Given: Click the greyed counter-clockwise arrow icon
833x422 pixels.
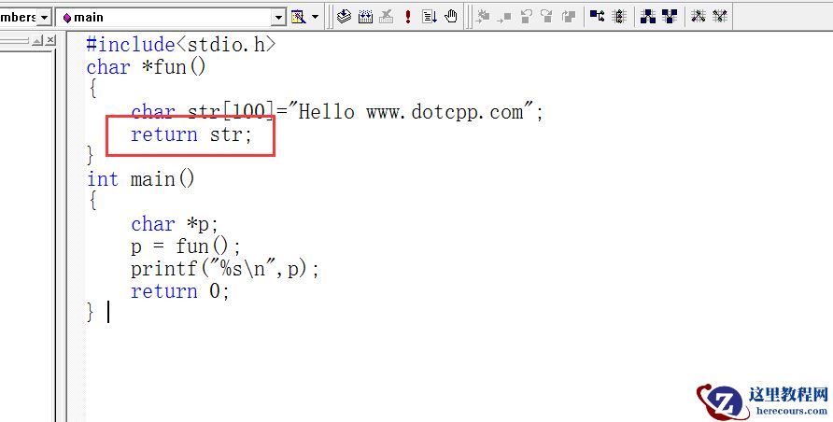Looking at the screenshot, I should 526,17.
